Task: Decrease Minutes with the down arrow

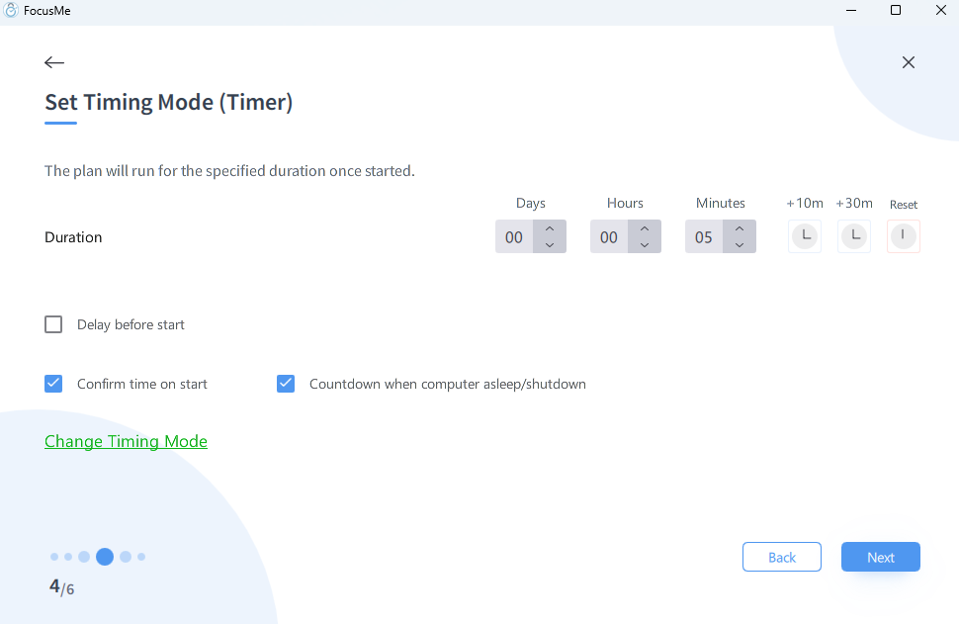Action: coord(740,245)
